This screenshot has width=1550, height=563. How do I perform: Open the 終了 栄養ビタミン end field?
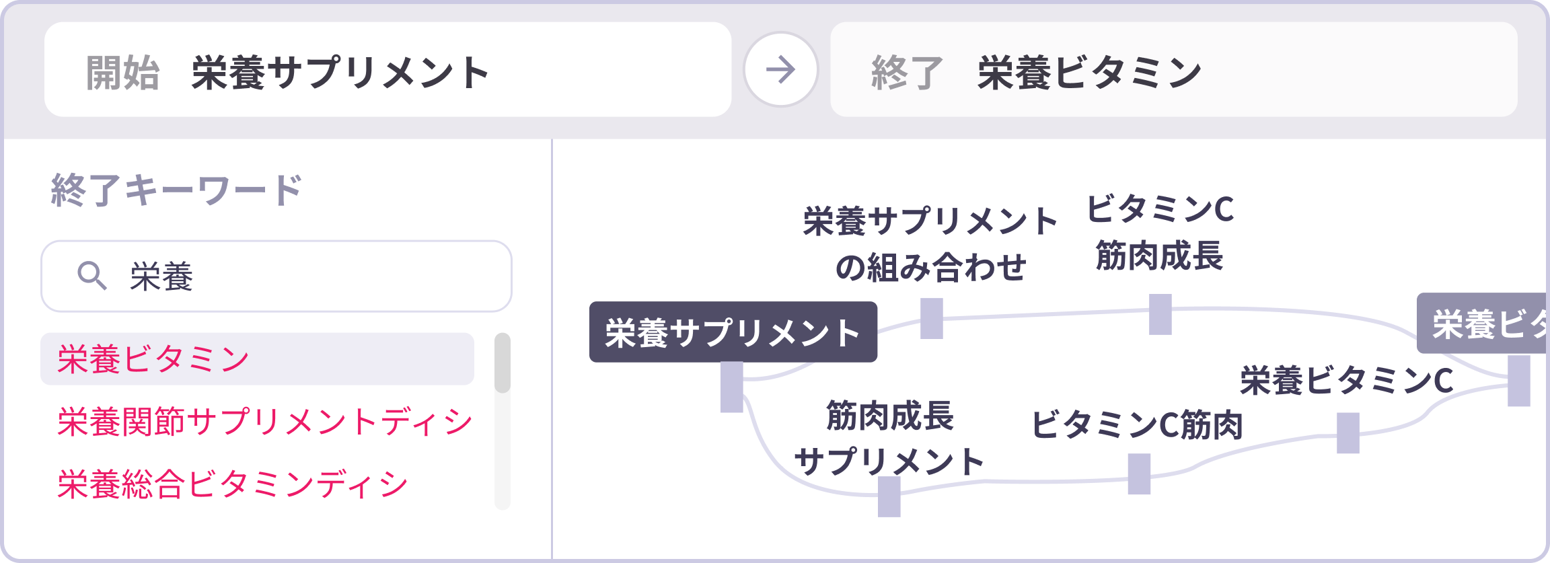[1173, 70]
